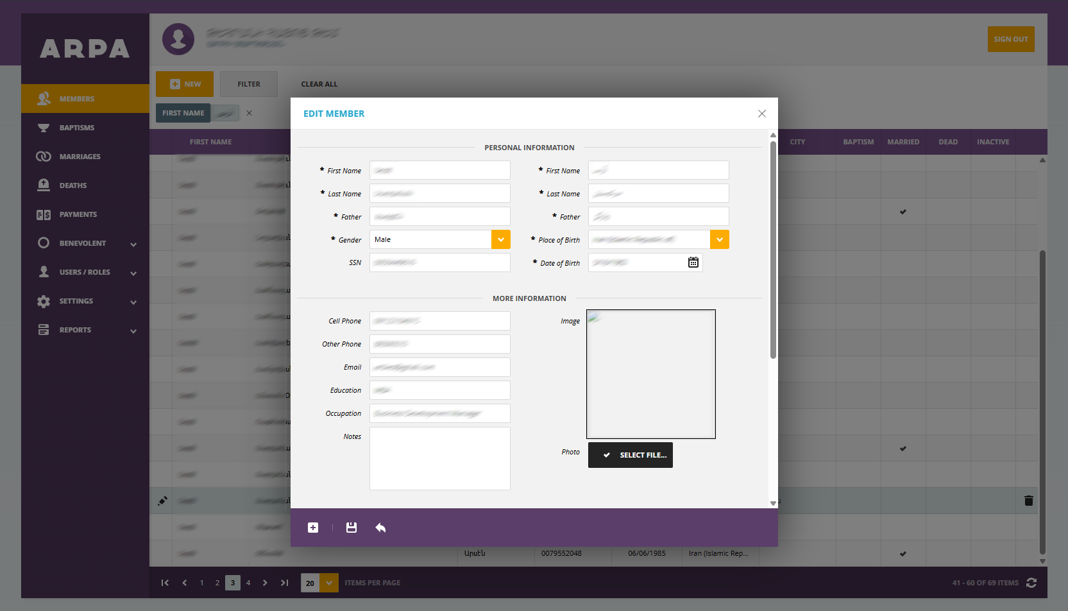Save the member using the floppy disk icon
This screenshot has height=611, width=1068.
(352, 527)
